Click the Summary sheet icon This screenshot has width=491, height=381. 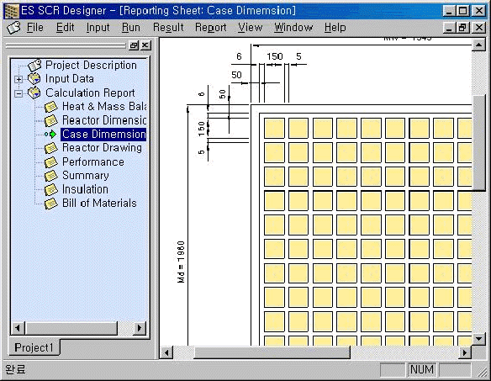[51, 176]
